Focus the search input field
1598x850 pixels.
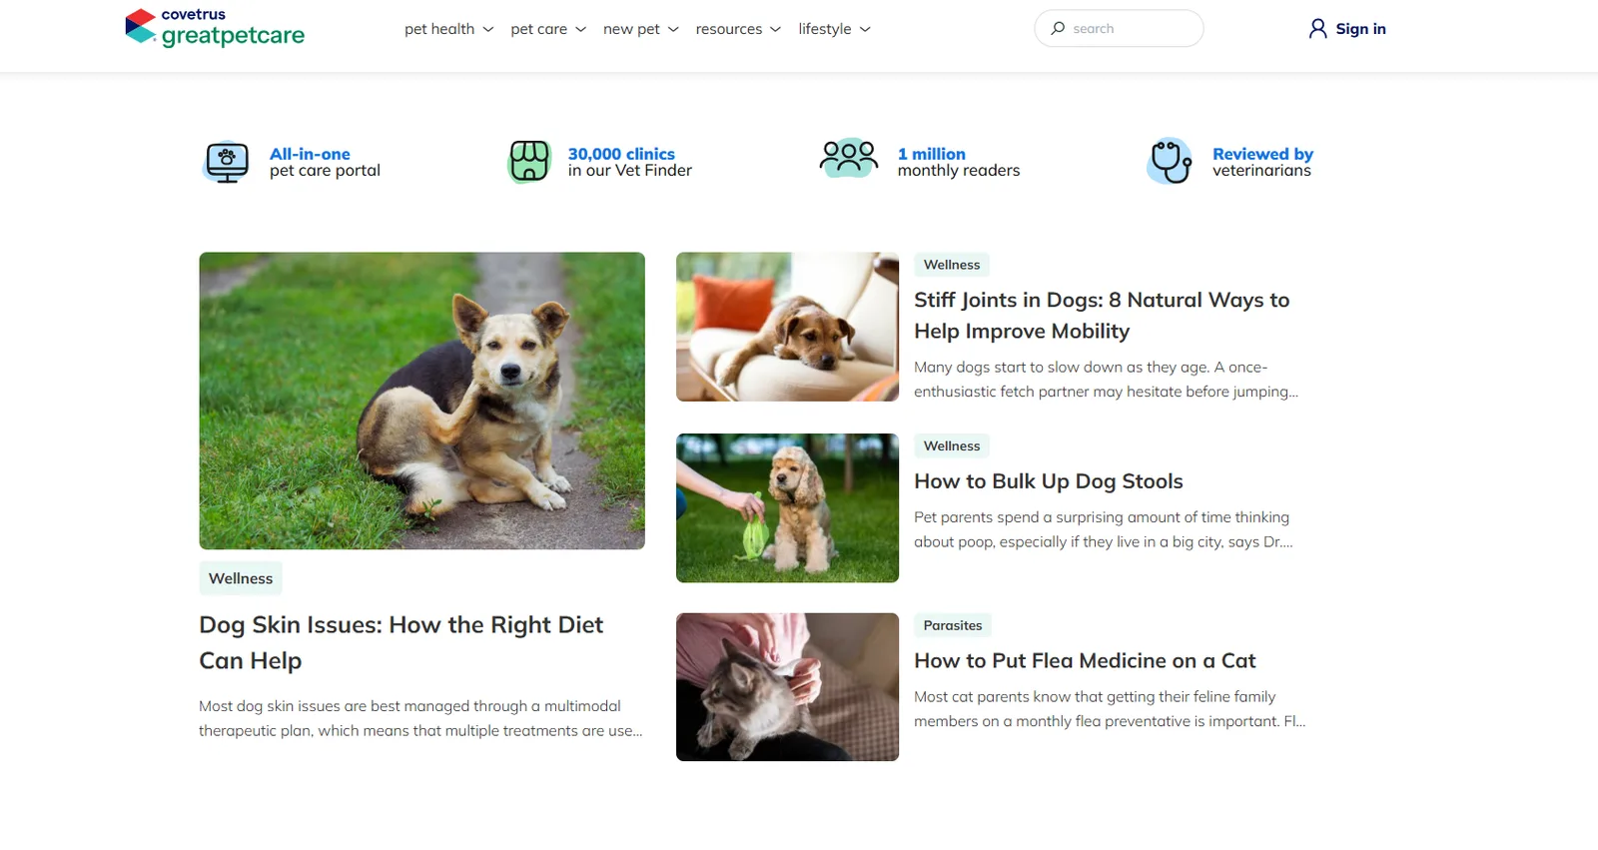click(x=1119, y=28)
